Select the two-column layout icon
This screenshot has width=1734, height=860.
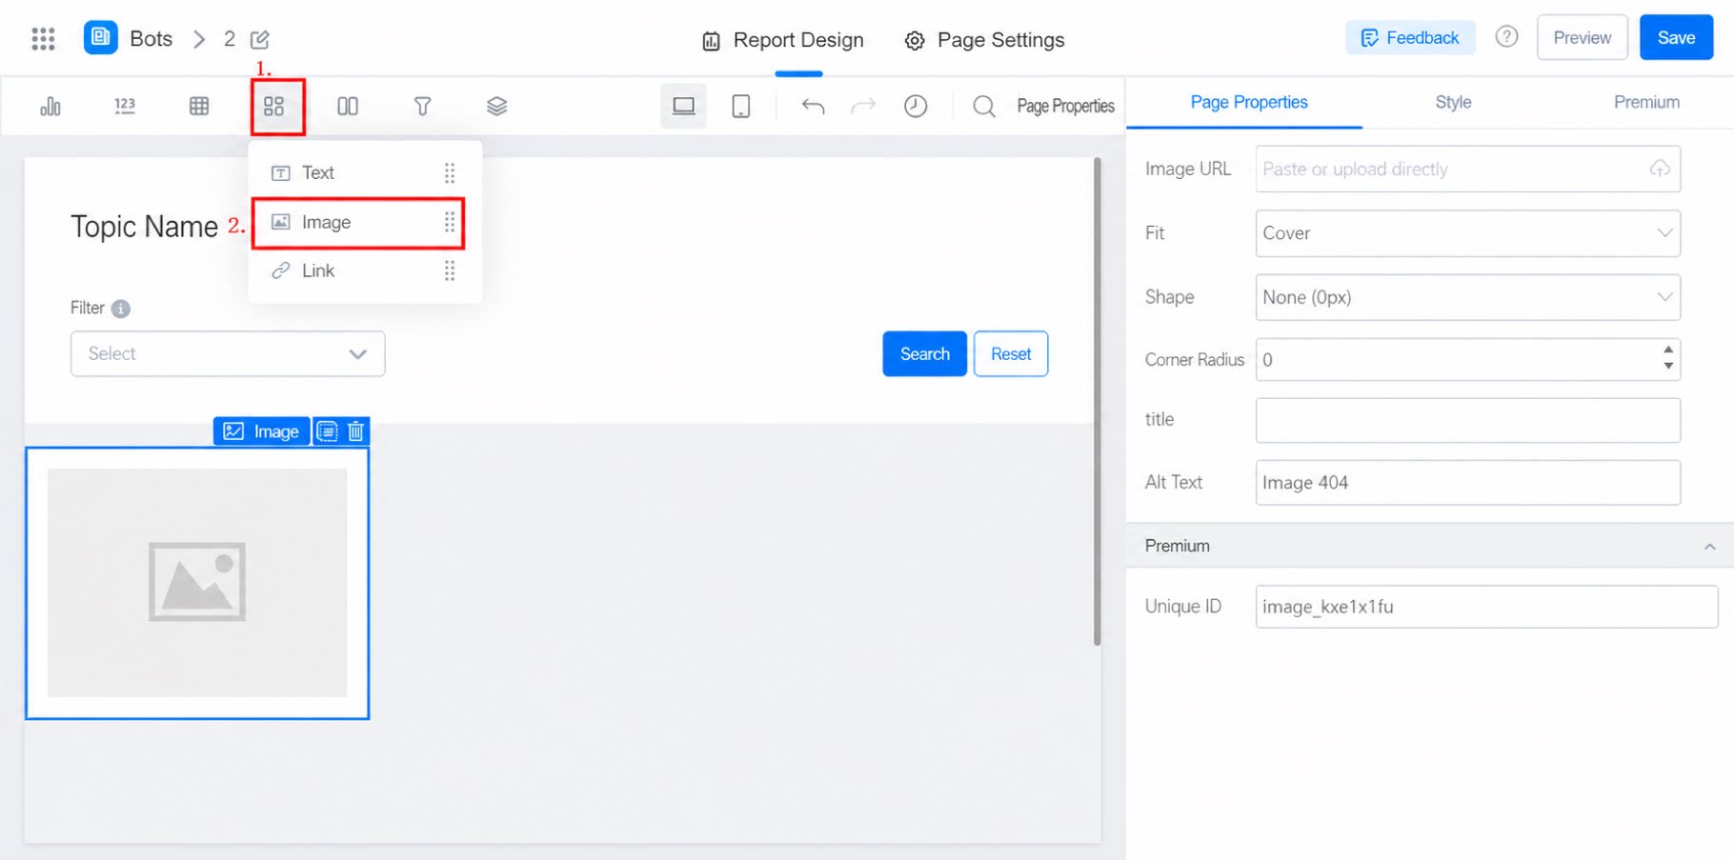pyautogui.click(x=348, y=106)
